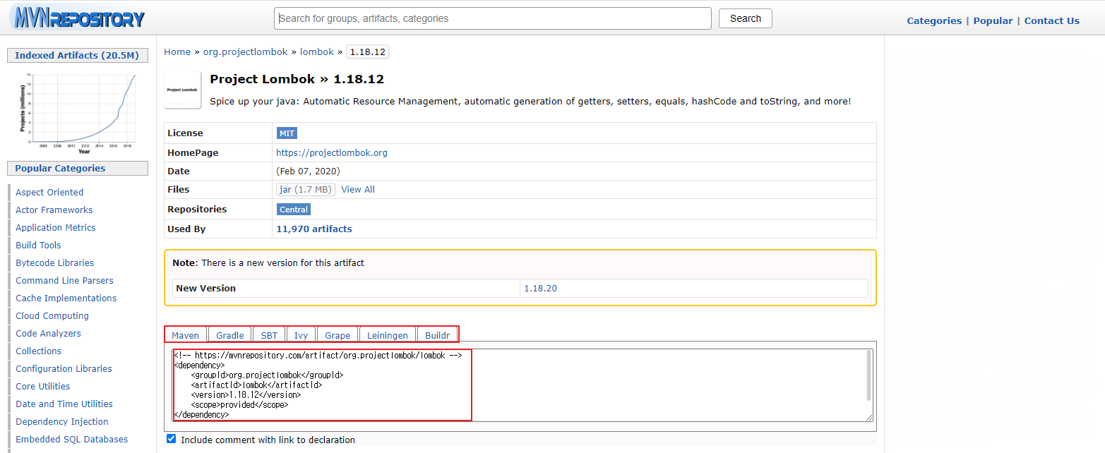The image size is (1105, 453).
Task: Switch to the SBT tab
Action: pos(269,335)
